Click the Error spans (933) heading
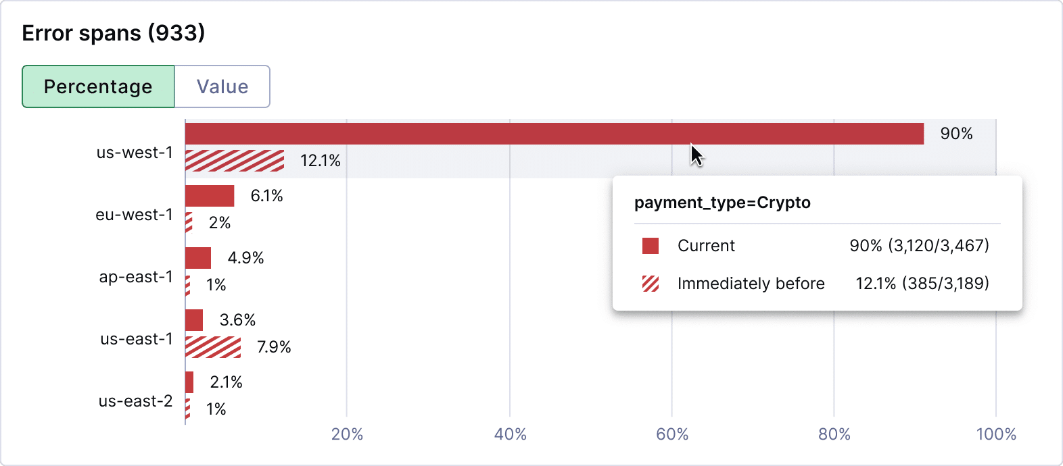Image resolution: width=1063 pixels, height=466 pixels. [114, 33]
